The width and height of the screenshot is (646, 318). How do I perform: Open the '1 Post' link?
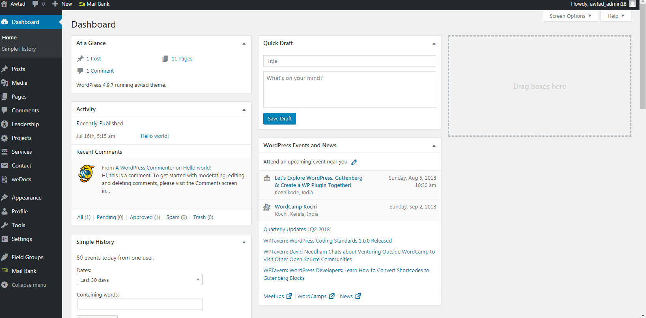[x=94, y=59]
